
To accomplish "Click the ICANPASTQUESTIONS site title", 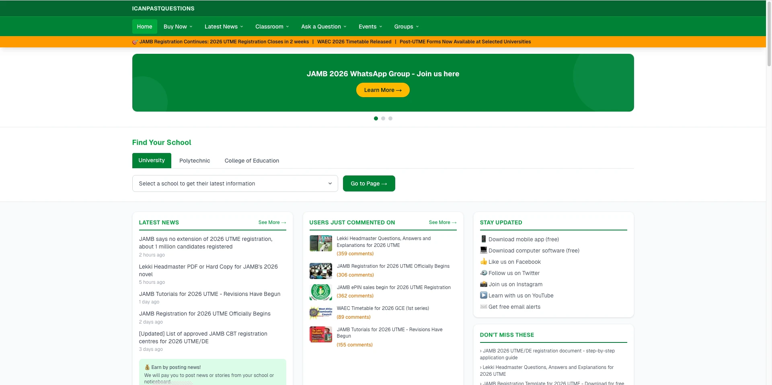I will point(163,8).
